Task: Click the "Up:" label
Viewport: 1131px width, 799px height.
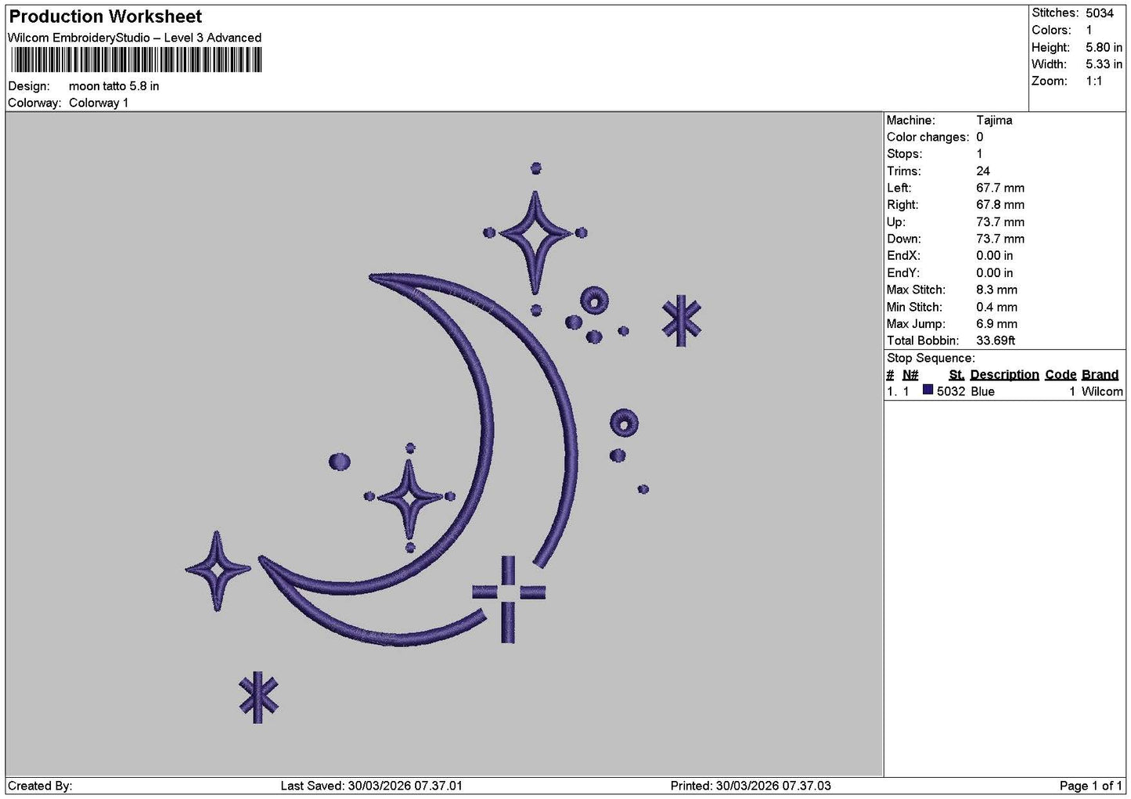Action: [896, 222]
